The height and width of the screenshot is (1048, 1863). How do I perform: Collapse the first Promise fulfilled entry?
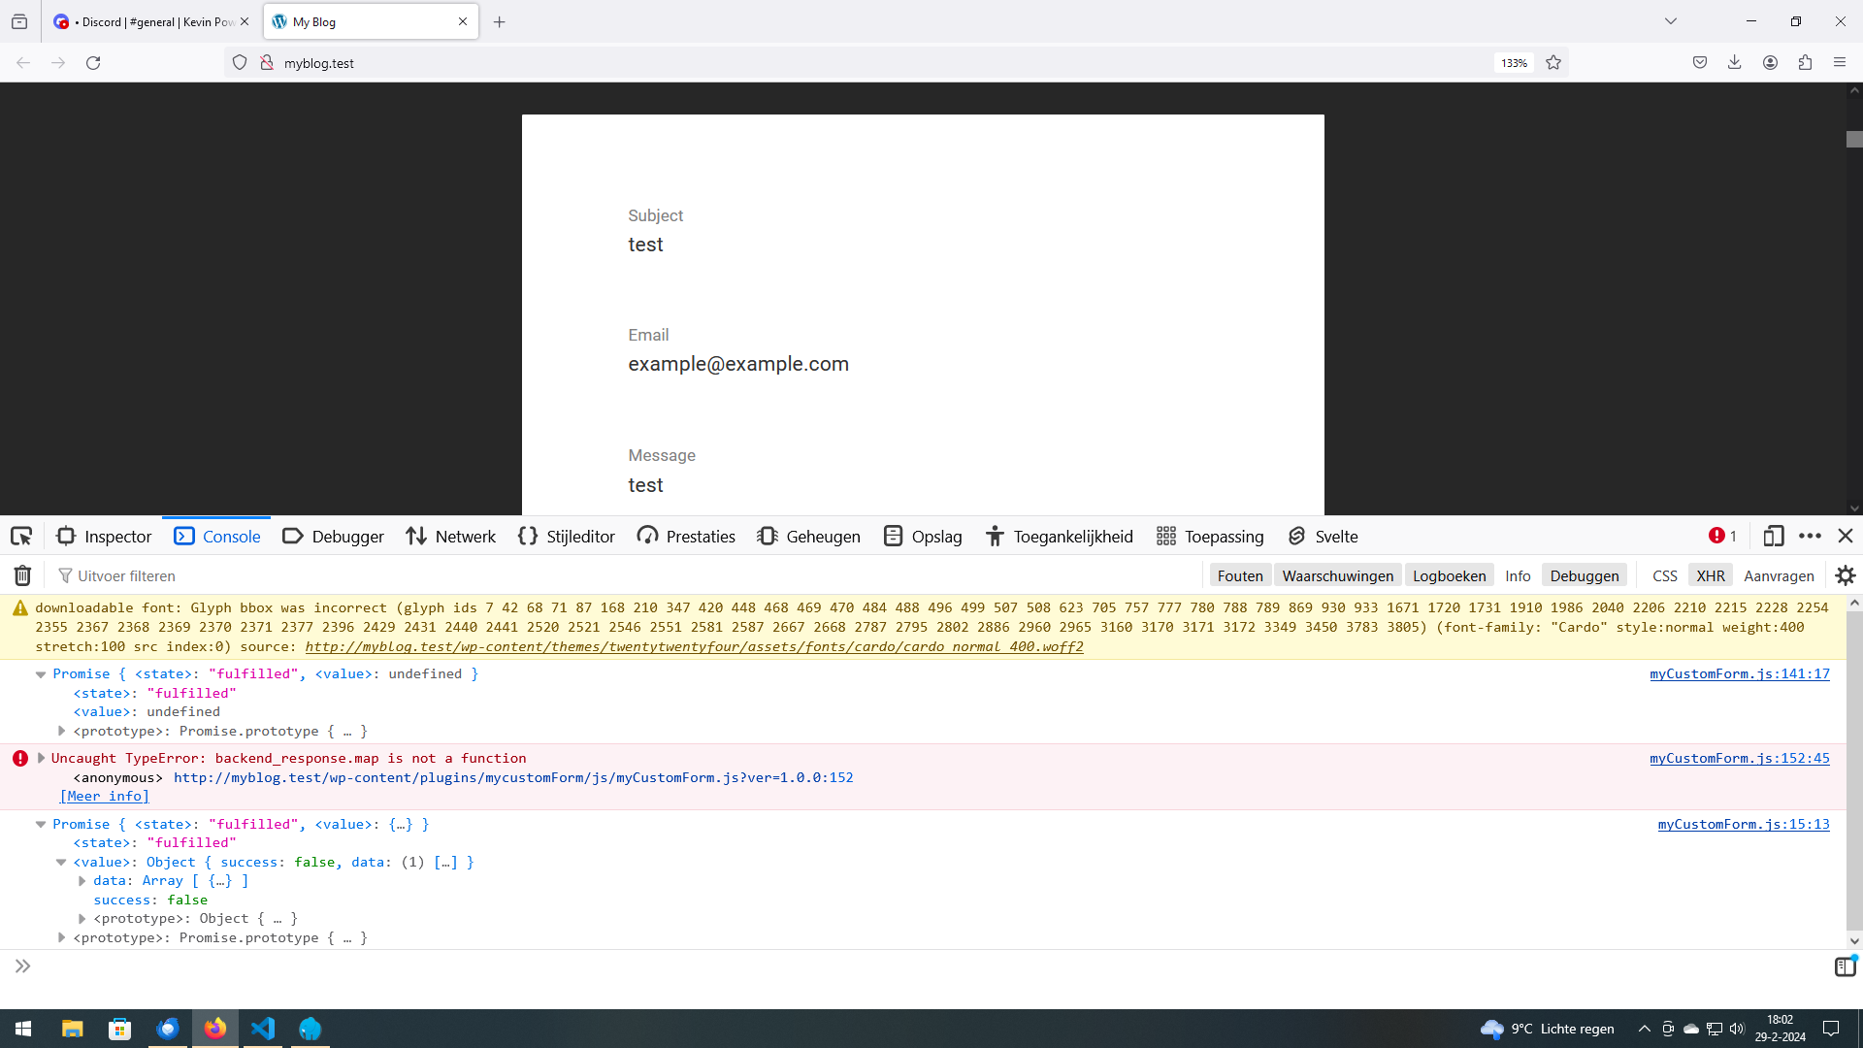coord(41,674)
